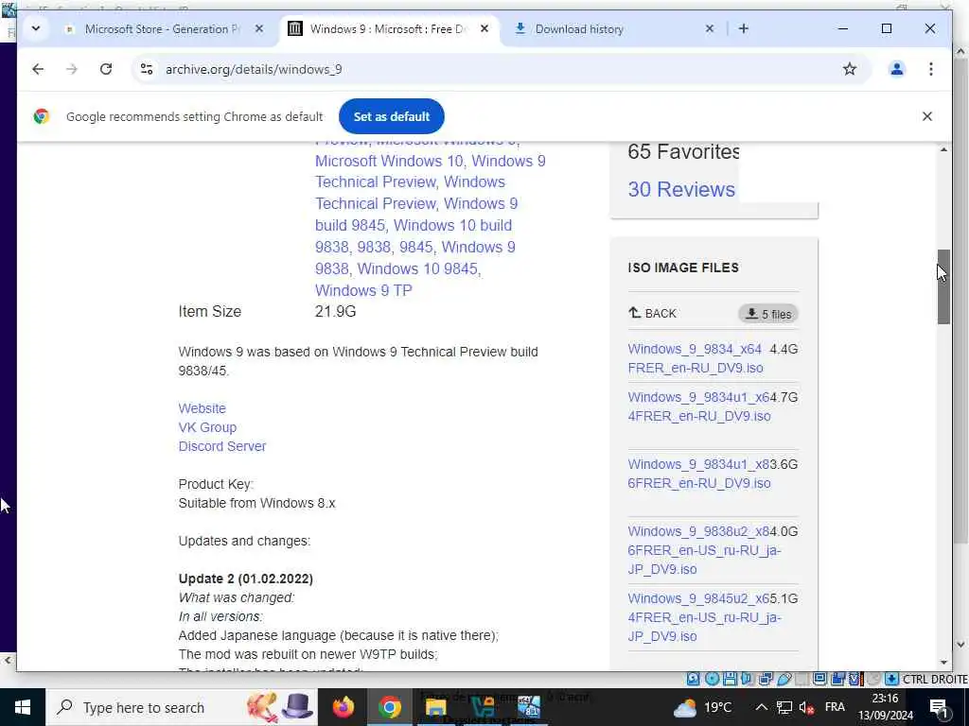Click the page vertical scrollbar thumb

[943, 287]
